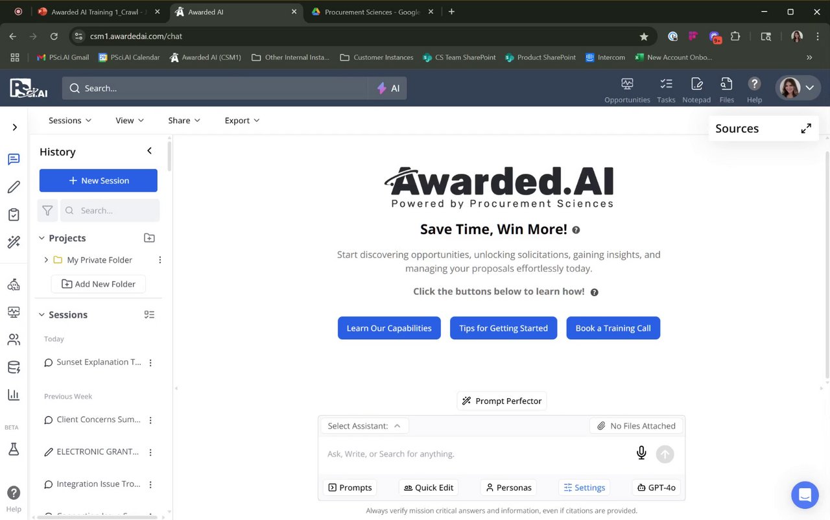This screenshot has width=830, height=520.
Task: Open the Sessions menu dropdown
Action: pyautogui.click(x=70, y=121)
